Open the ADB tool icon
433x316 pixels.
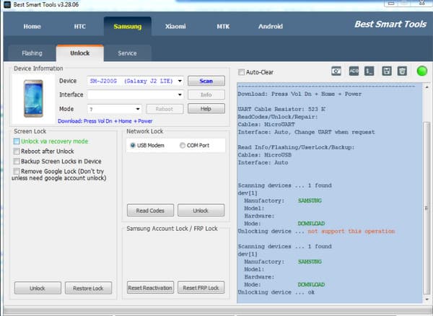tap(353, 71)
